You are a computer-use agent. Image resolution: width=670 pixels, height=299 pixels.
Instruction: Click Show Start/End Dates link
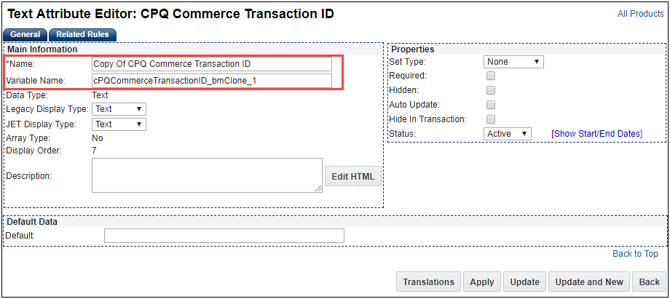596,134
